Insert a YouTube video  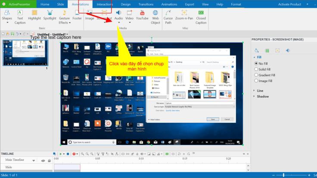142,15
